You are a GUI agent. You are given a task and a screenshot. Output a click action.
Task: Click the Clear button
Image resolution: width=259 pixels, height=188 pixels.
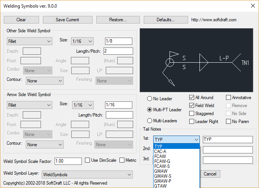pyautogui.click(x=21, y=20)
